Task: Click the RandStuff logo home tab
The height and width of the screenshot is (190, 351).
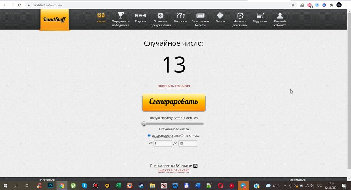Action: pyautogui.click(x=54, y=20)
